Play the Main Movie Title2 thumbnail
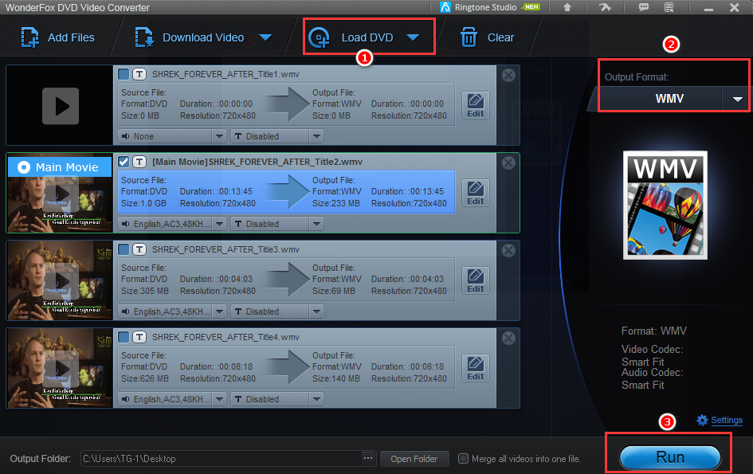 coord(62,194)
